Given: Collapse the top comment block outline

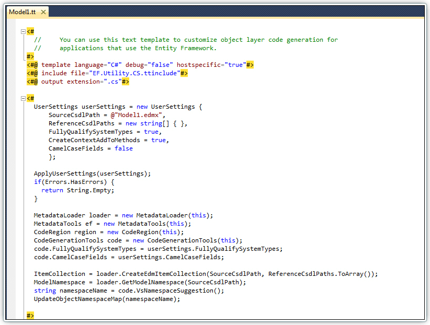Looking at the screenshot, I should tap(23, 31).
